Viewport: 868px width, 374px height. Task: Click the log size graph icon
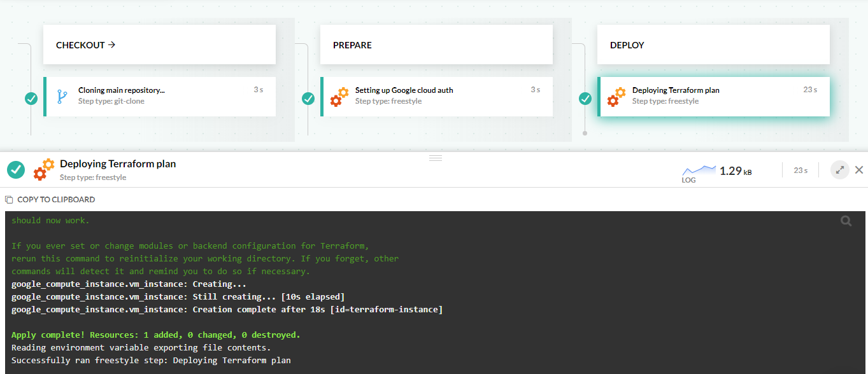[699, 170]
